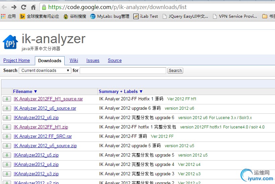Click the ik-analyzer project title

pyautogui.click(x=54, y=39)
